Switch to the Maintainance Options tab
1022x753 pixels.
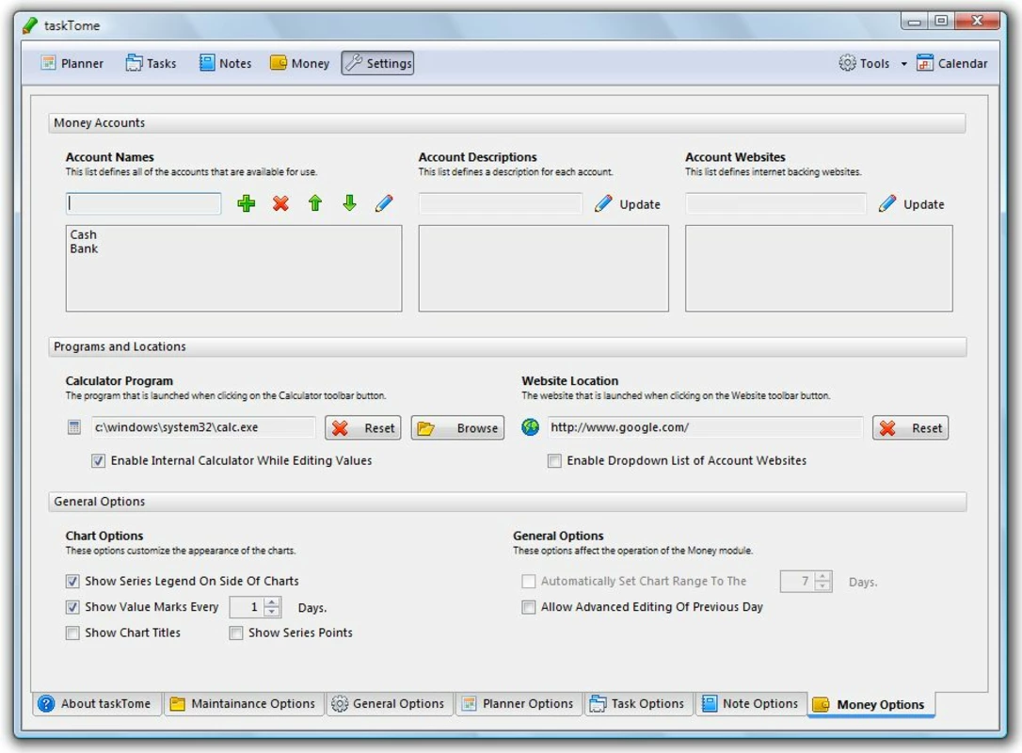[x=243, y=703]
